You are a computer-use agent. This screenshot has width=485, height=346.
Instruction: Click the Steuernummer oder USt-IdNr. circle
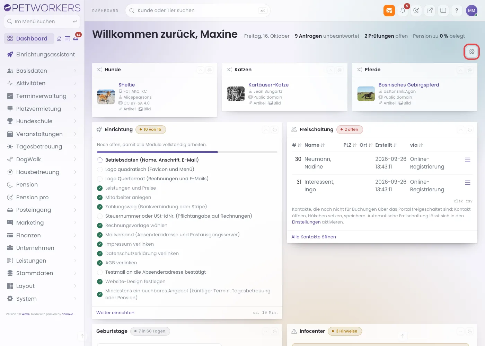(x=100, y=216)
